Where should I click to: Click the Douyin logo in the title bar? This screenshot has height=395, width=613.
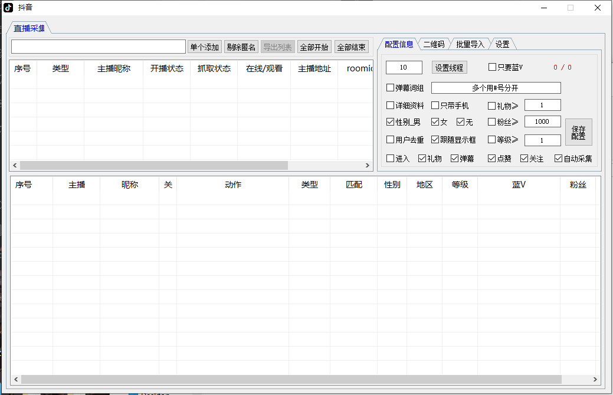pyautogui.click(x=7, y=8)
